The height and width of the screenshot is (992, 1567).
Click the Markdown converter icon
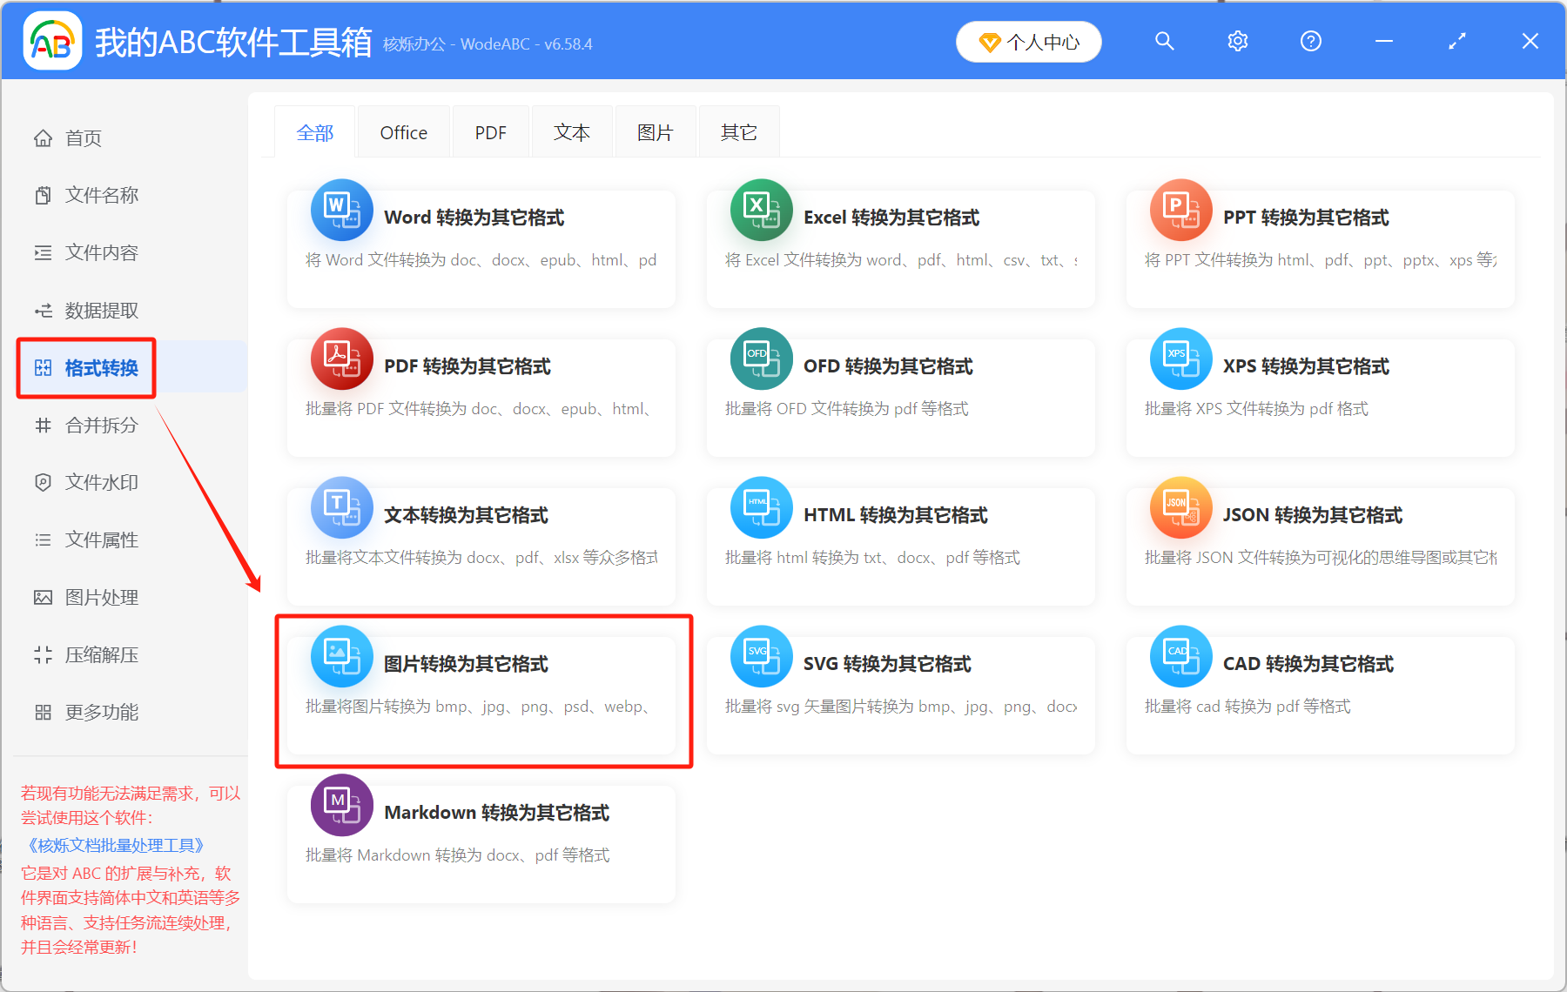[341, 805]
